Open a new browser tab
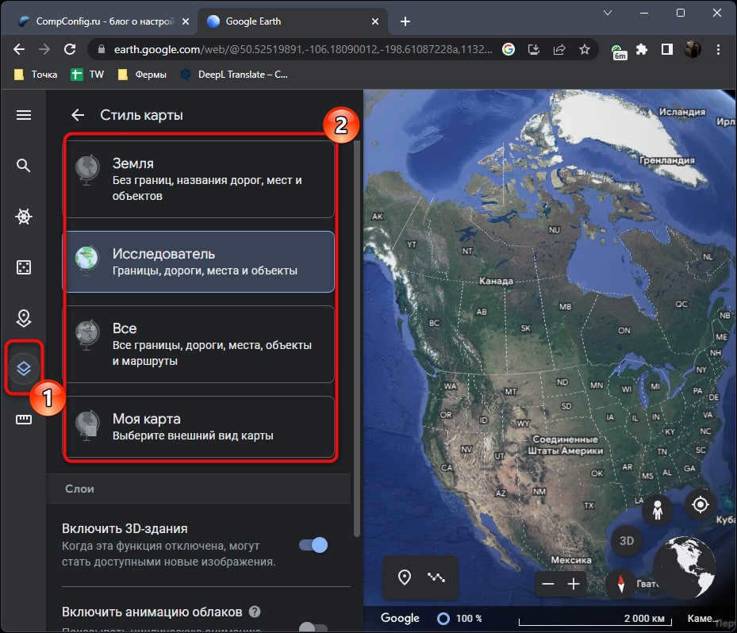 coord(405,21)
